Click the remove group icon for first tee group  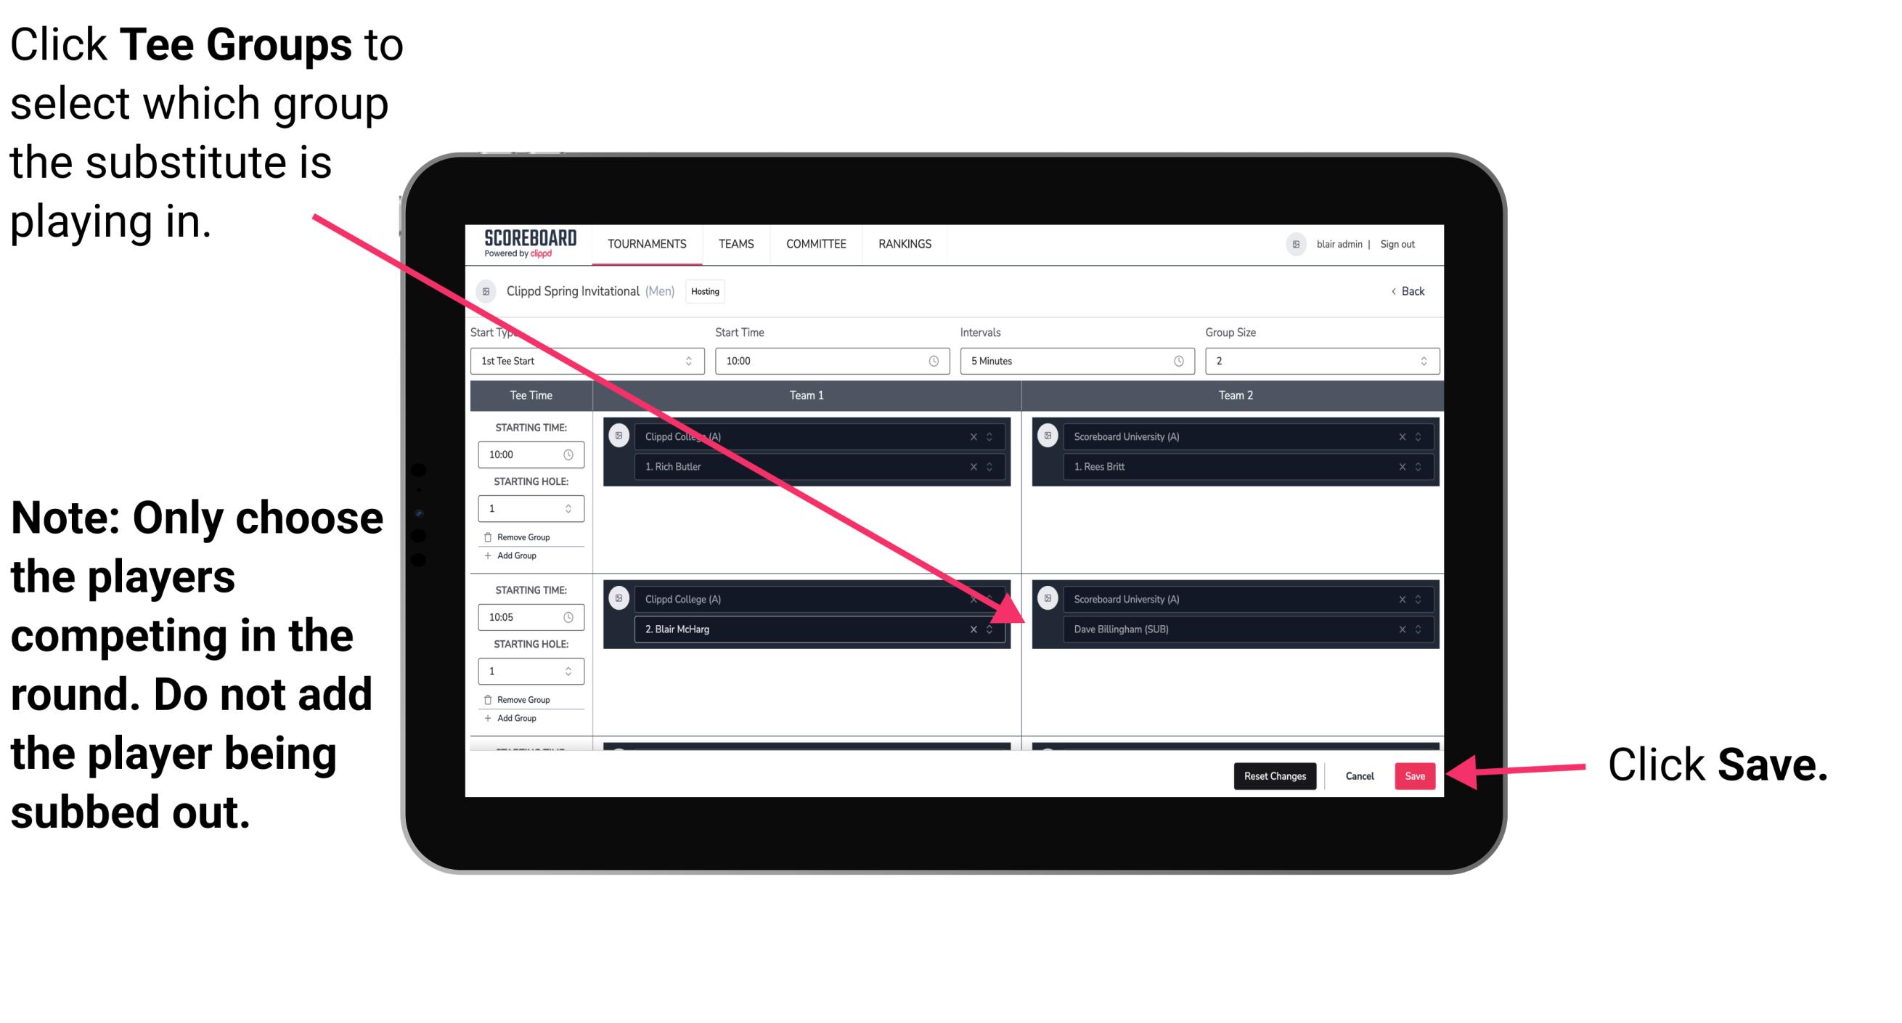point(495,535)
